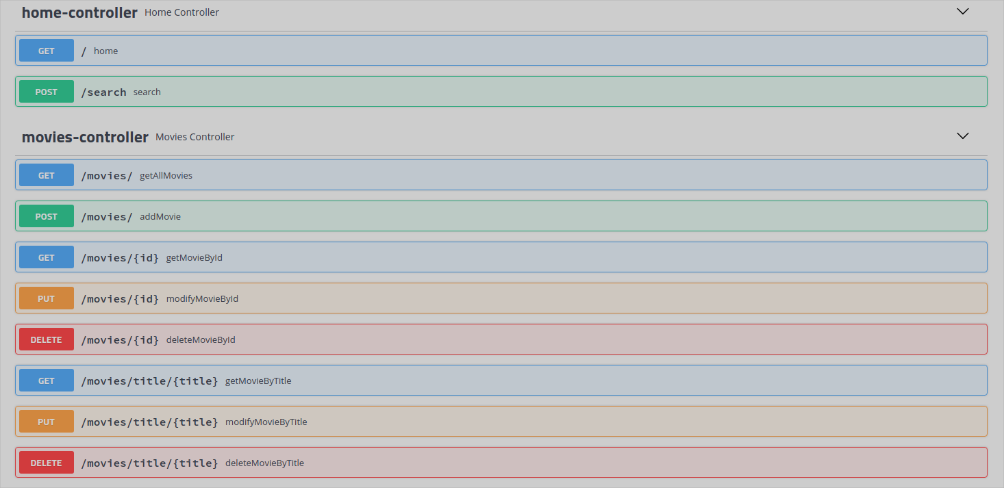Viewport: 1004px width, 488px height.
Task: Click /movies/title/{title} path of modifyMovieByTitle
Action: pos(149,422)
